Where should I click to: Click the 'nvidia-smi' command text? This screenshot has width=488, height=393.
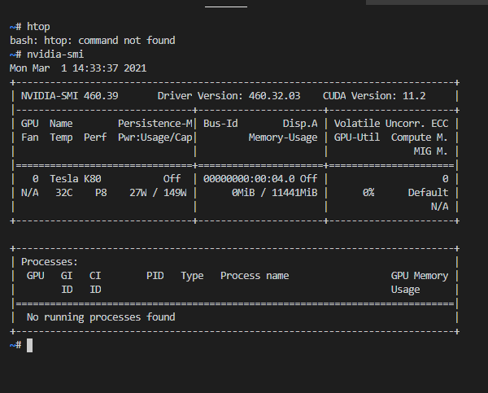pos(55,55)
